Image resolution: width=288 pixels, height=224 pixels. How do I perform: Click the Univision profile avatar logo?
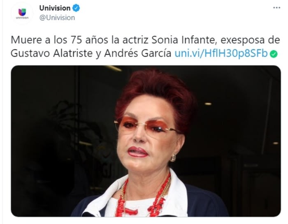pos(22,14)
